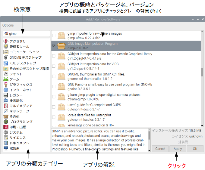The width and height of the screenshot is (205, 170).
Task: Tick the gutenprint-locales-5.3.1-7 checkbox
Action: point(54,117)
